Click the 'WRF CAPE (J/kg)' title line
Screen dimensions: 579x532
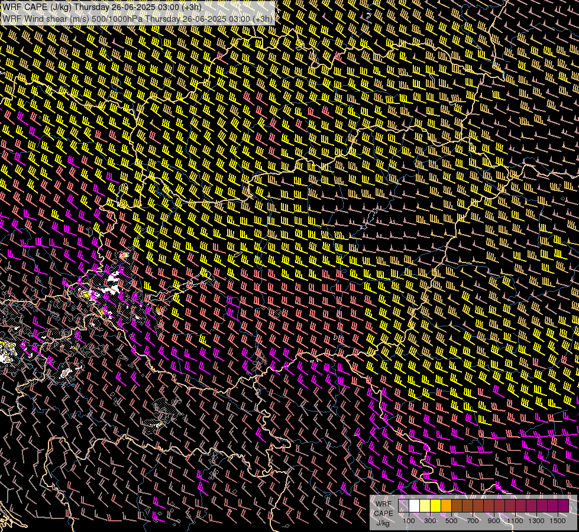click(102, 7)
